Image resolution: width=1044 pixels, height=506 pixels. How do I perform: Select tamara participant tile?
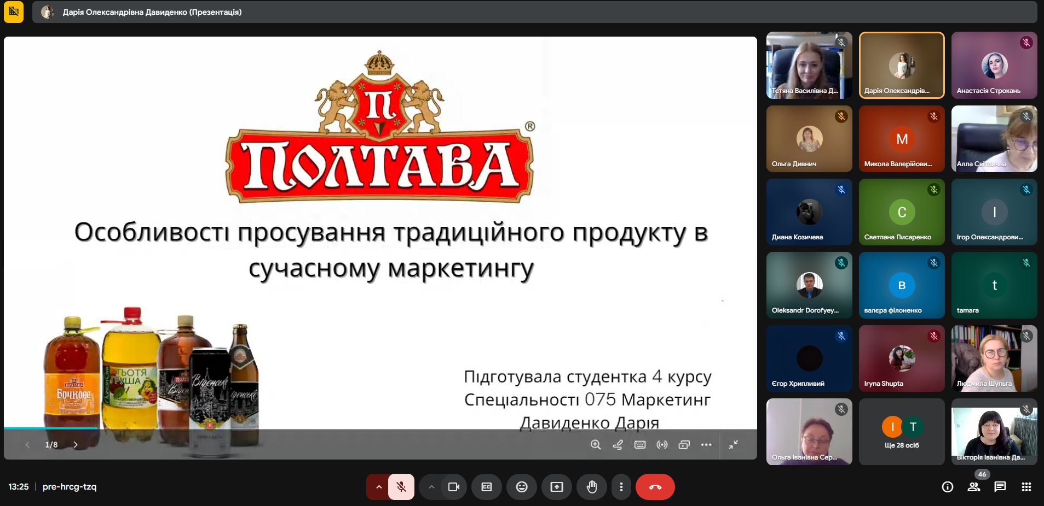click(x=994, y=285)
